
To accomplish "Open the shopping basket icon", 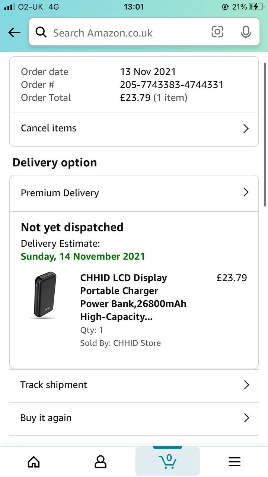I will pos(167,461).
